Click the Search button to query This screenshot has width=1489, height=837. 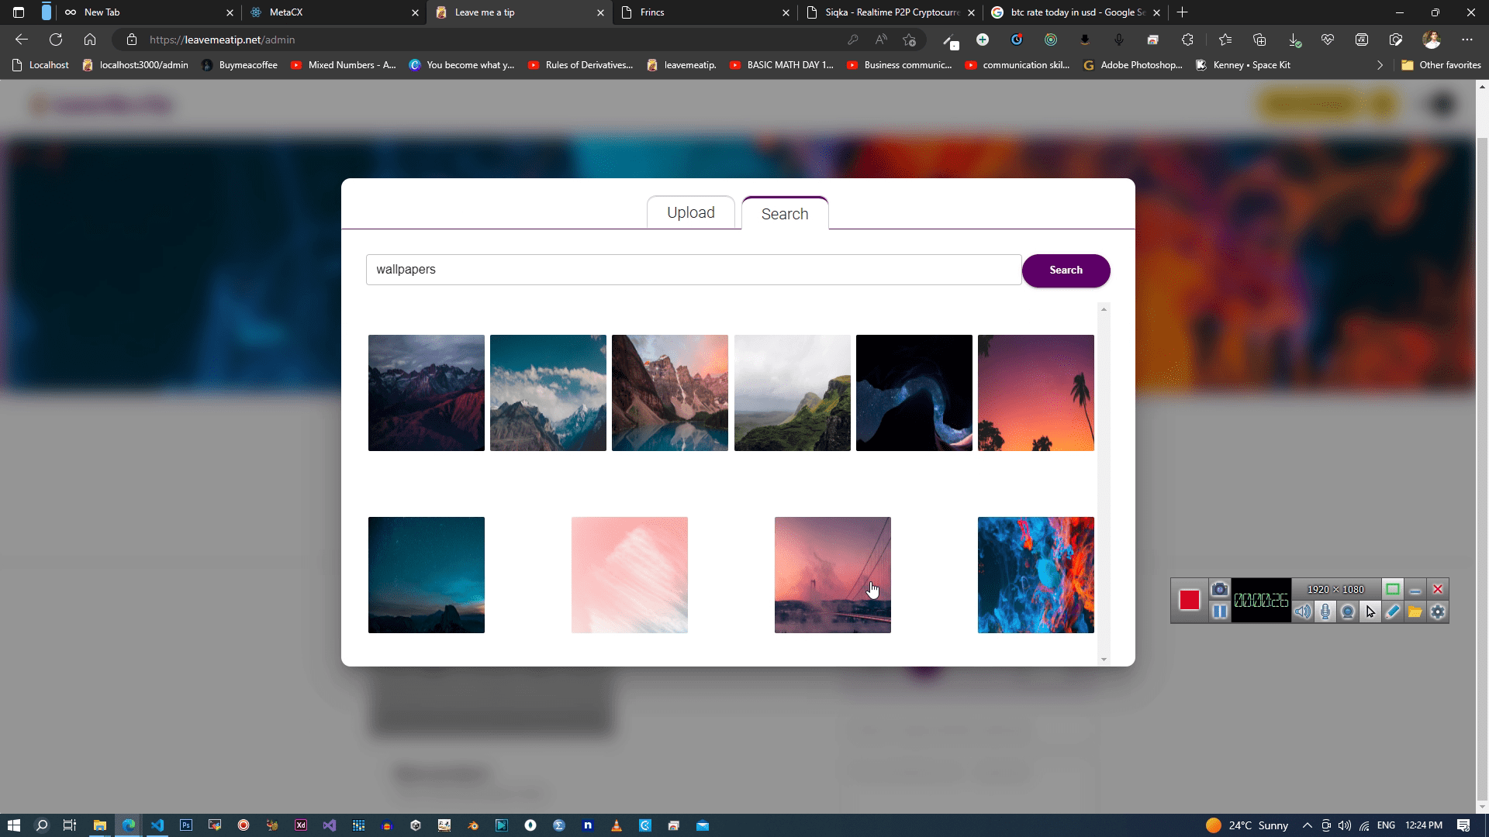1066,270
